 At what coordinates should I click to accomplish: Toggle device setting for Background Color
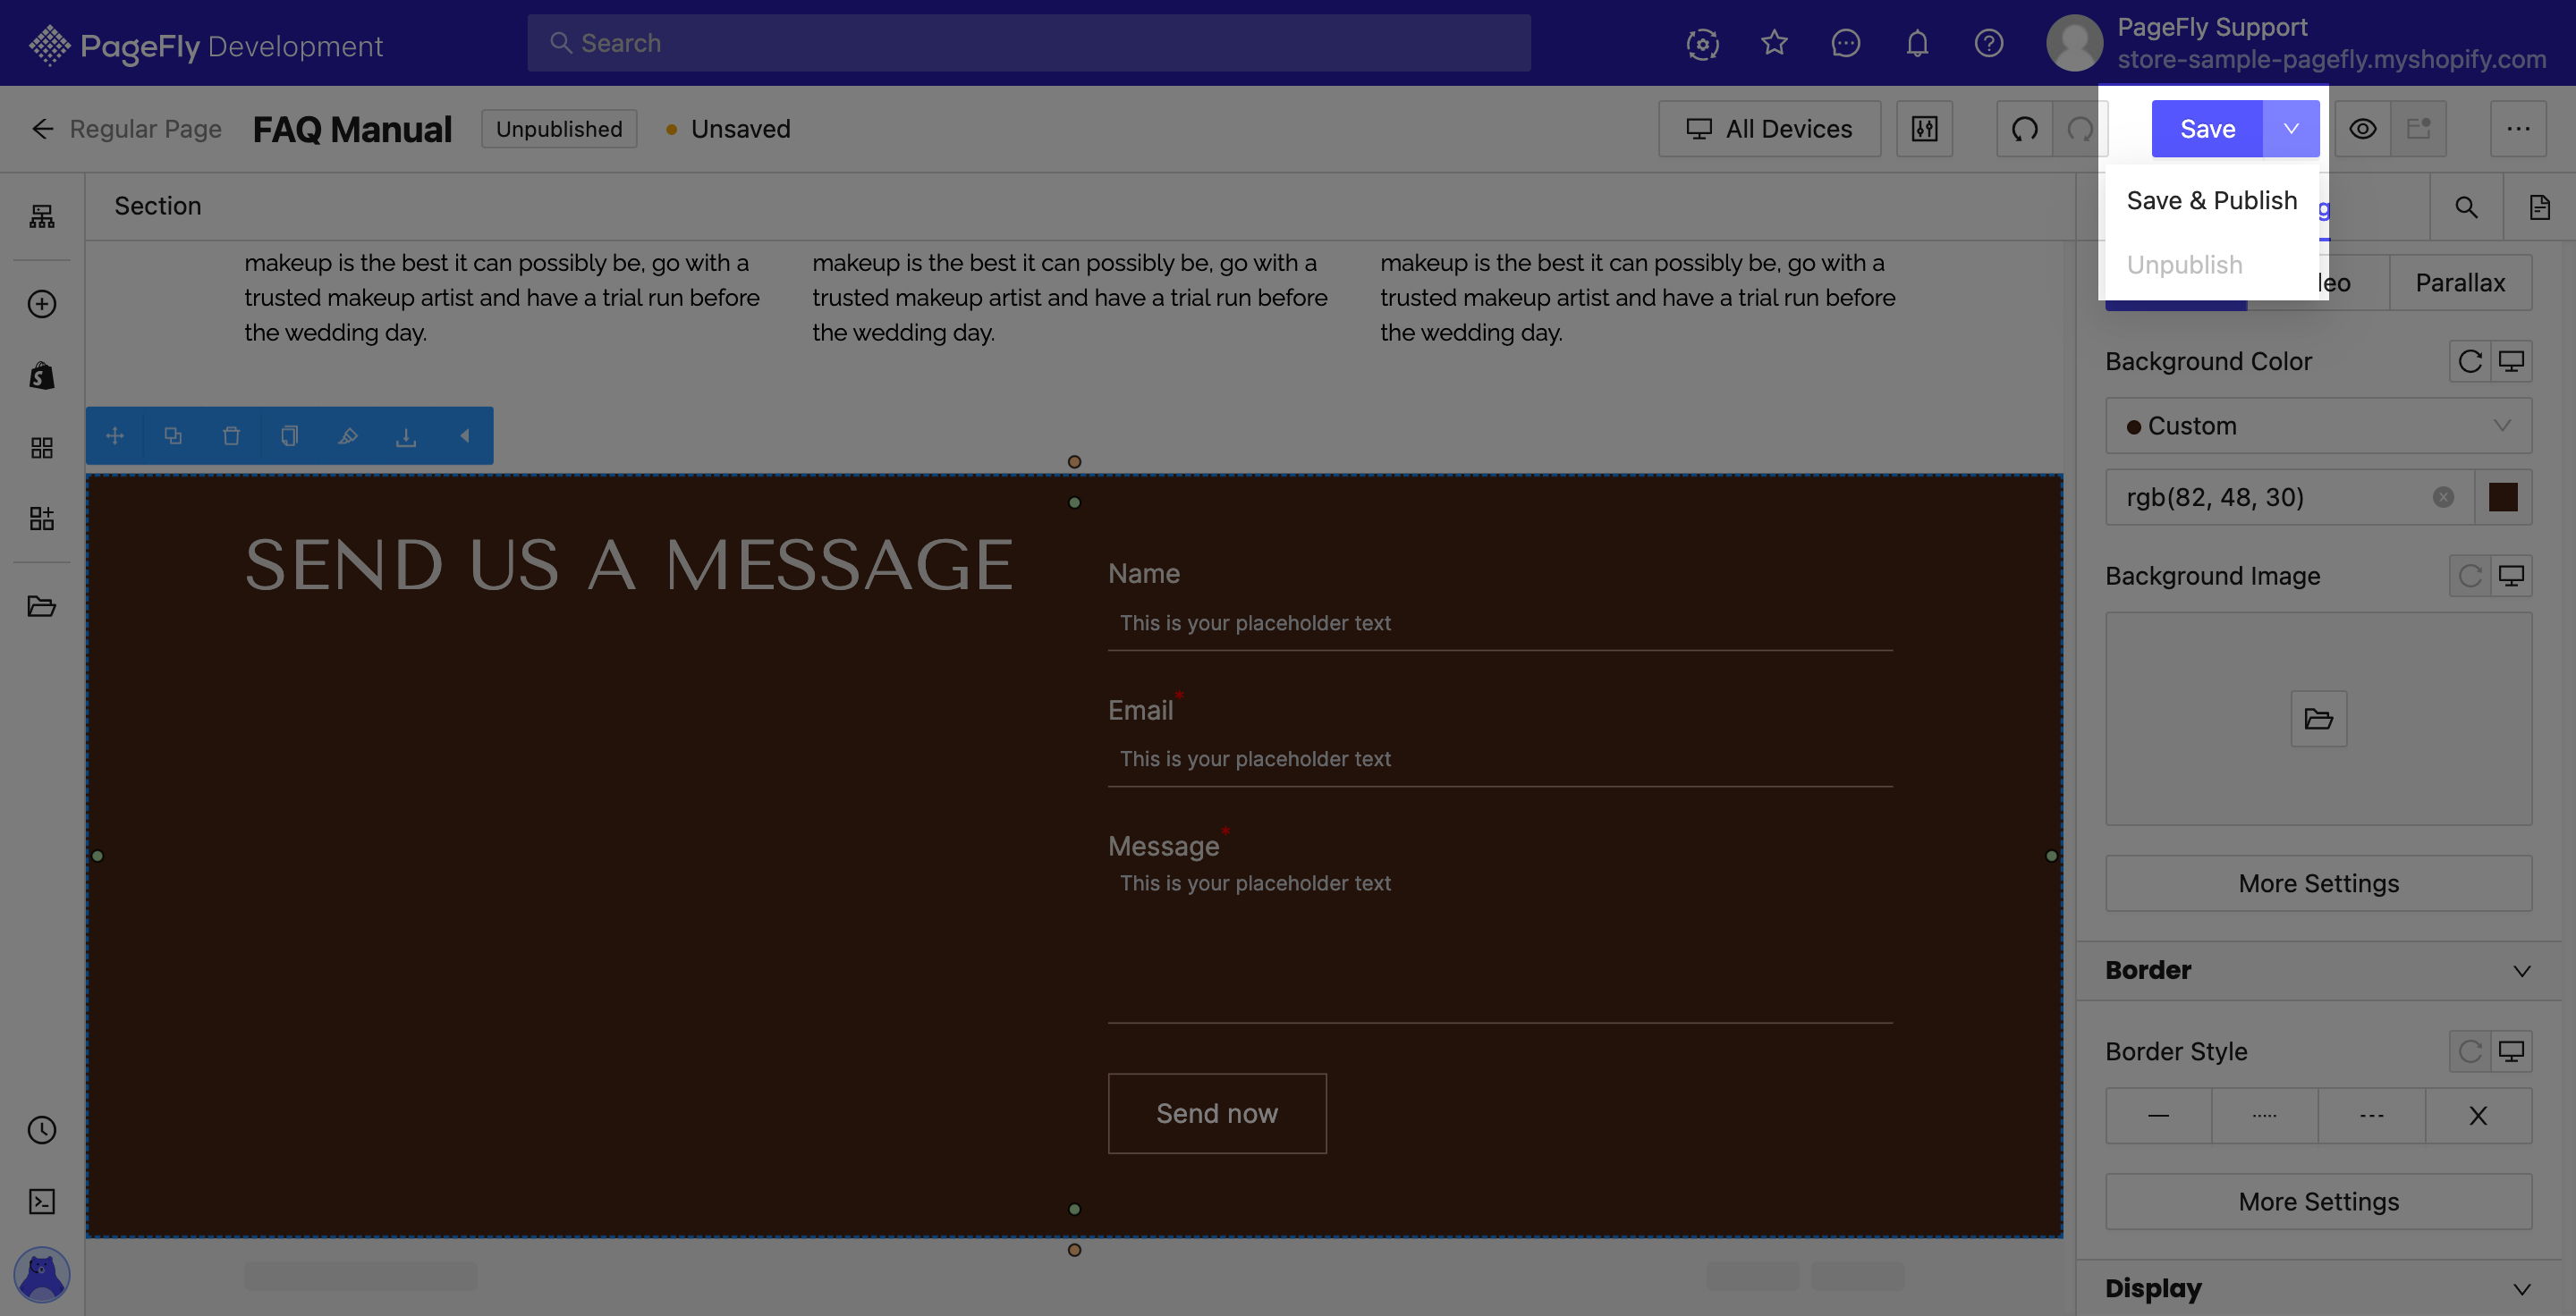pos(2512,360)
